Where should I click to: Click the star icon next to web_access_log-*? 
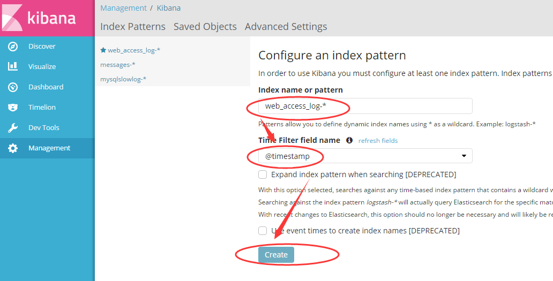[x=103, y=50]
